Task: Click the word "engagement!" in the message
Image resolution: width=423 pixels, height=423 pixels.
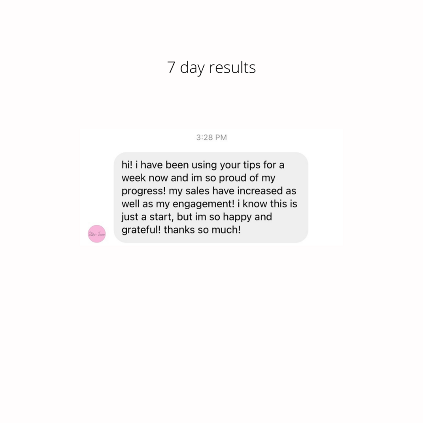Action: coord(204,204)
